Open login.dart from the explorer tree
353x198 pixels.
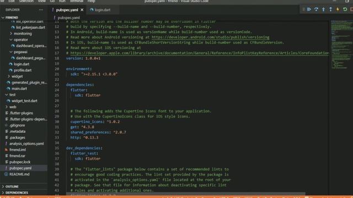point(22,64)
